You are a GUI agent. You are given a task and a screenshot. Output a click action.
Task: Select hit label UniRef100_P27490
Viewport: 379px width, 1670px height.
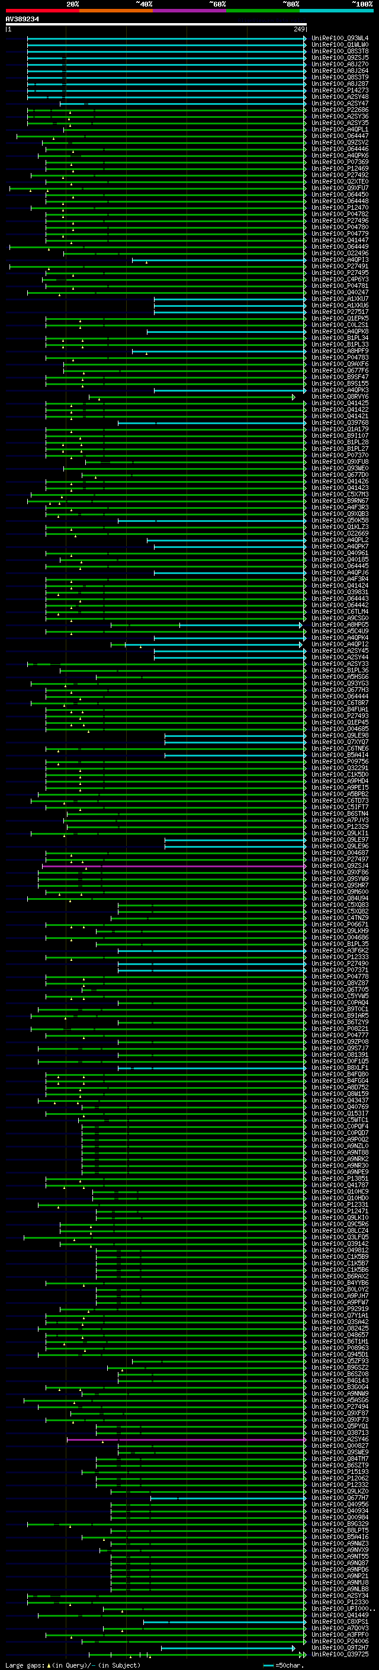click(340, 963)
